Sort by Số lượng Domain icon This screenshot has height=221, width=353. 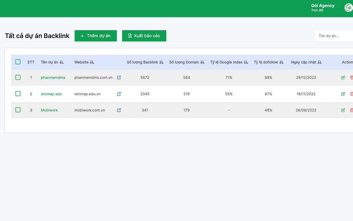pos(202,62)
